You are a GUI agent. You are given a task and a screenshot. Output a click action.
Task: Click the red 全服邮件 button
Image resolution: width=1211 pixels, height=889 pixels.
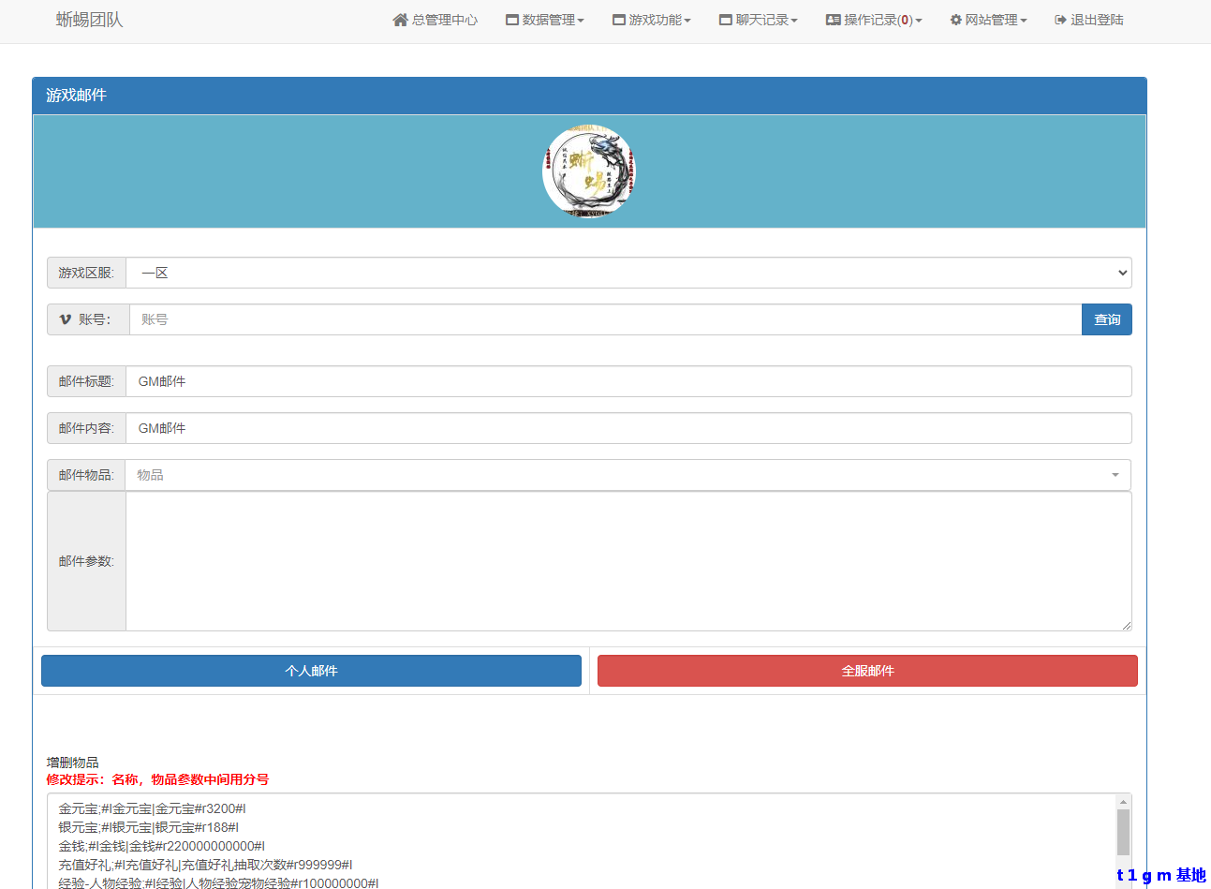867,671
